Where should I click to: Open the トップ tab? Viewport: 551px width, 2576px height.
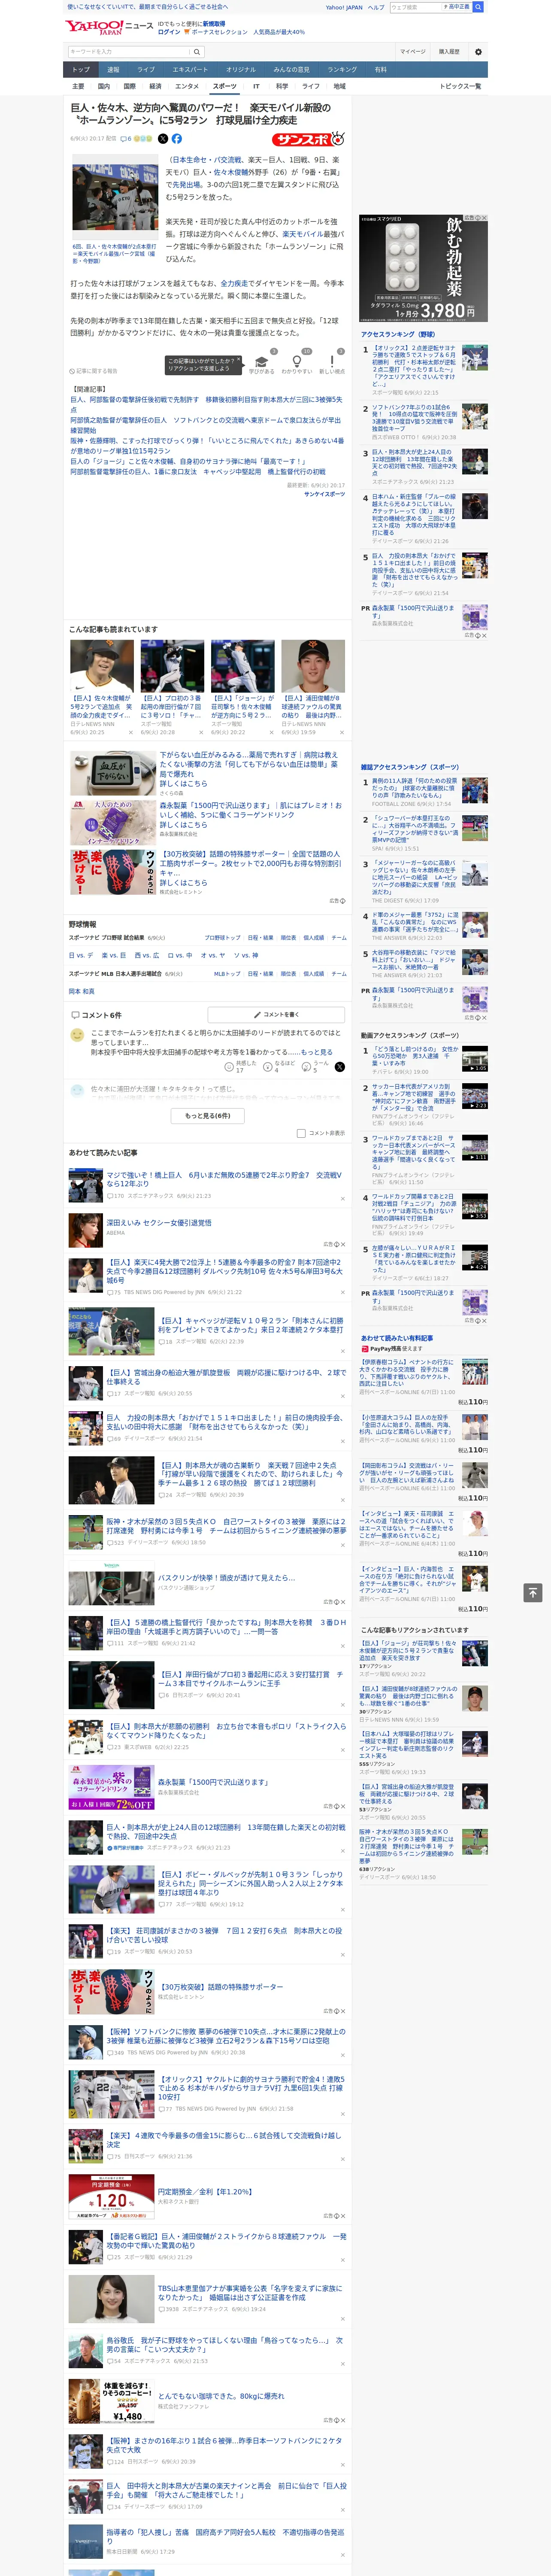[81, 70]
